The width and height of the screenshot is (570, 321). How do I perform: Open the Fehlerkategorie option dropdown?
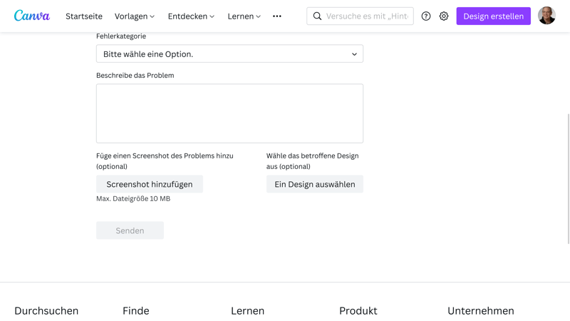click(x=229, y=54)
